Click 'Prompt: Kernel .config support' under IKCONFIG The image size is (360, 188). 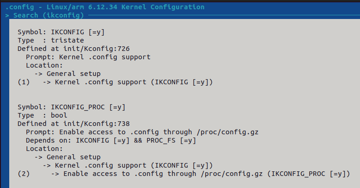[88, 57]
